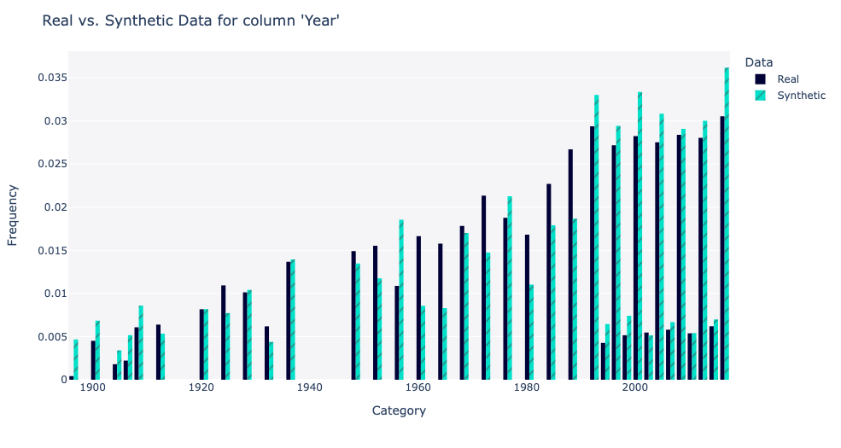Viewport: 841px width, 448px height.
Task: Toggle the Real series in legend
Action: pos(787,79)
